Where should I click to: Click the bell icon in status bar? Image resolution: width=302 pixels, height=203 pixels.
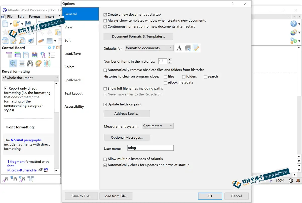(x=298, y=181)
